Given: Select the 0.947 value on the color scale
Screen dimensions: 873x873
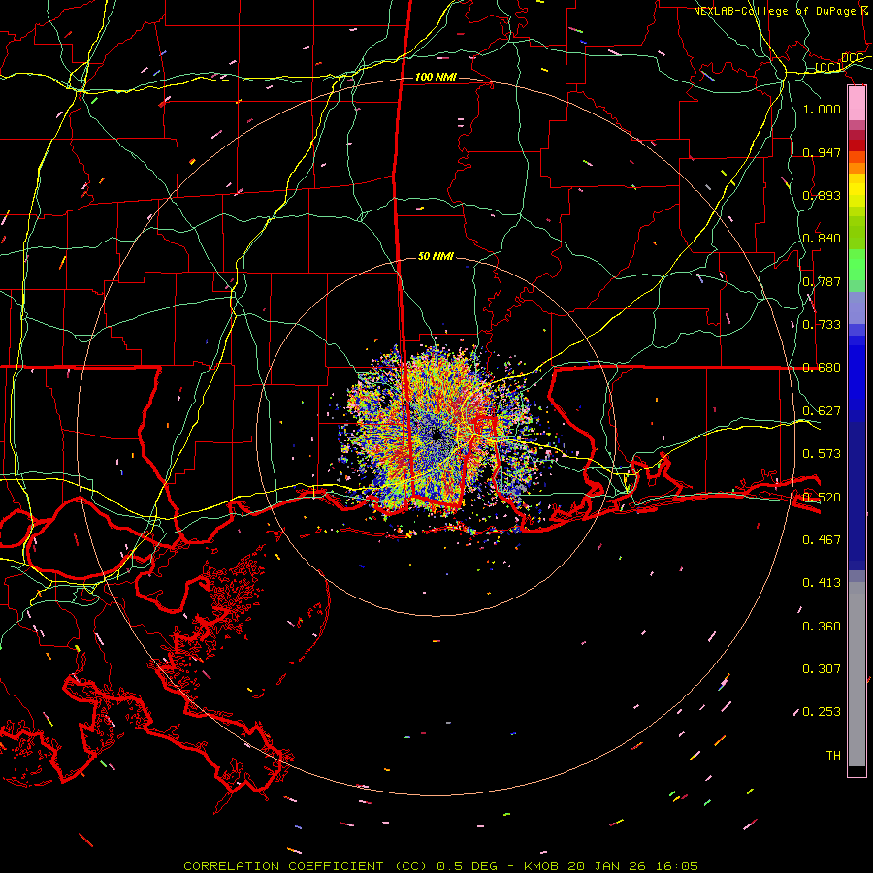Looking at the screenshot, I should tap(822, 152).
